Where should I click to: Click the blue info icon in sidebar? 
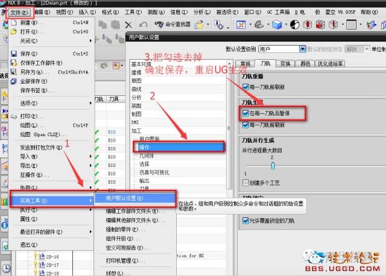[5, 225]
